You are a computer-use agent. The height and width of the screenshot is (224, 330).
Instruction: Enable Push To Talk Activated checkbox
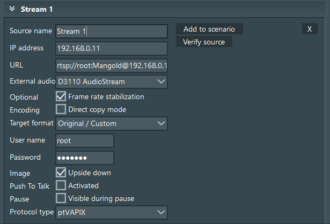pos(61,185)
